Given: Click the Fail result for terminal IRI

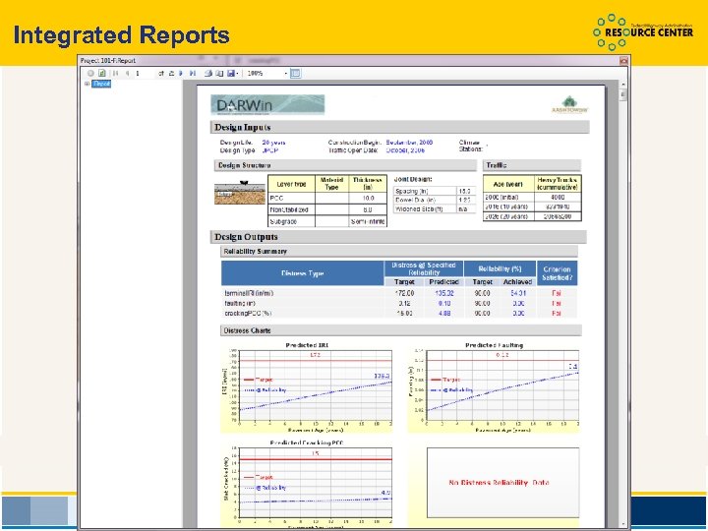Looking at the screenshot, I should click(x=557, y=293).
